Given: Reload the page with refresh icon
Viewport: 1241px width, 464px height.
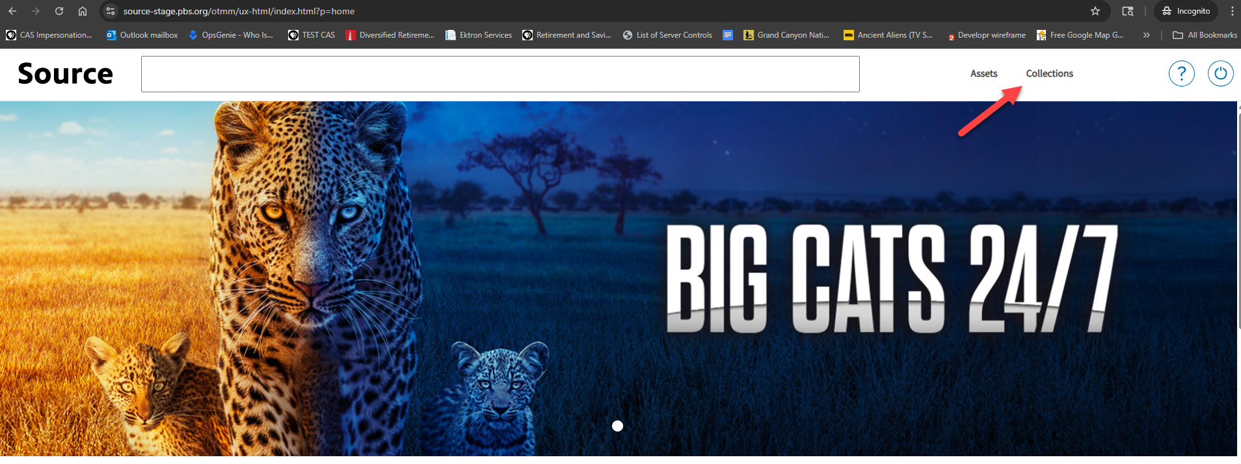Looking at the screenshot, I should coord(59,11).
